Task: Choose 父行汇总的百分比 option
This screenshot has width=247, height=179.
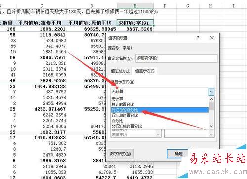Action: click(160, 126)
